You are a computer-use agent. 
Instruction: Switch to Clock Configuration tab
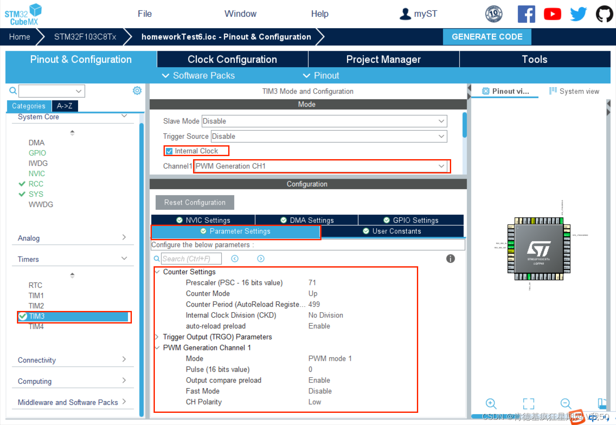[x=233, y=59]
